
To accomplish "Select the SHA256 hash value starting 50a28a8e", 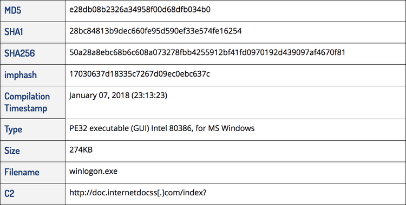I will tap(207, 52).
